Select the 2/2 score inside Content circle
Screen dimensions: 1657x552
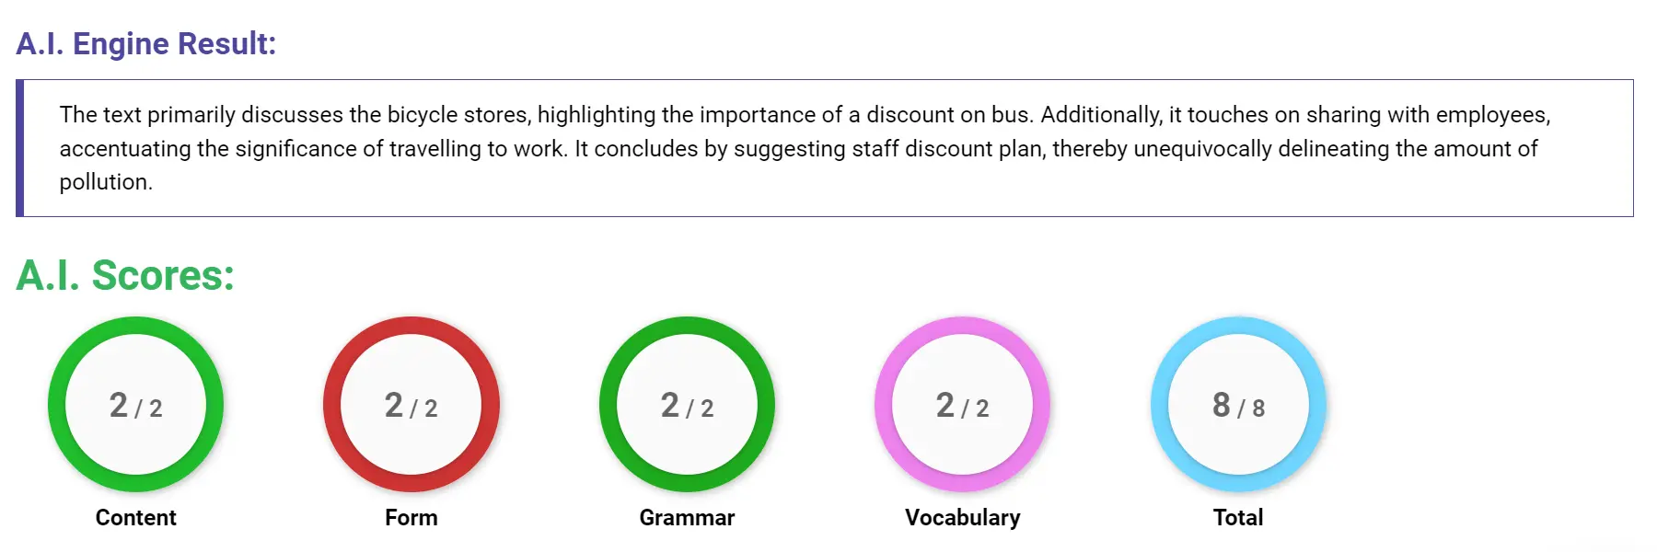pos(135,406)
